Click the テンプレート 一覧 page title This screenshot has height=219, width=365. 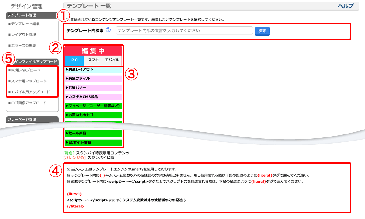[x=89, y=6]
